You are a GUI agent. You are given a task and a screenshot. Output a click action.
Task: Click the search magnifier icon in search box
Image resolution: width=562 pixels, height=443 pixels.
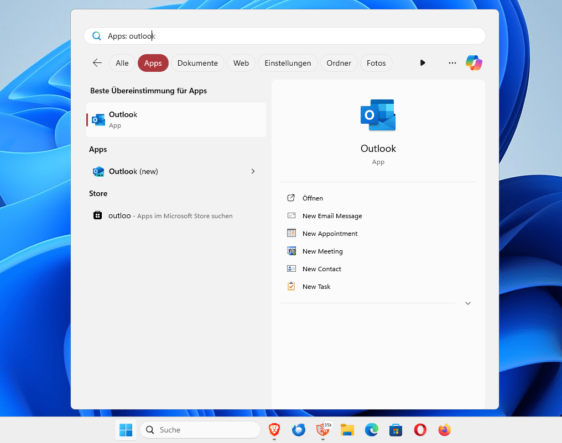pos(96,36)
